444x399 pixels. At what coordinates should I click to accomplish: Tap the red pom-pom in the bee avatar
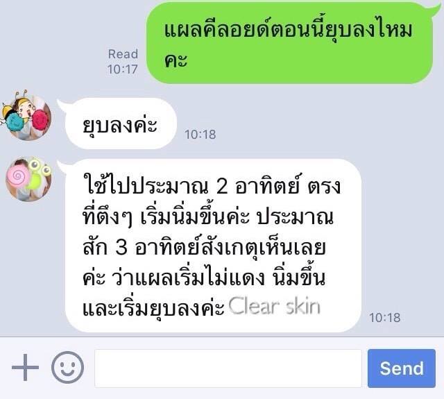tap(40, 120)
